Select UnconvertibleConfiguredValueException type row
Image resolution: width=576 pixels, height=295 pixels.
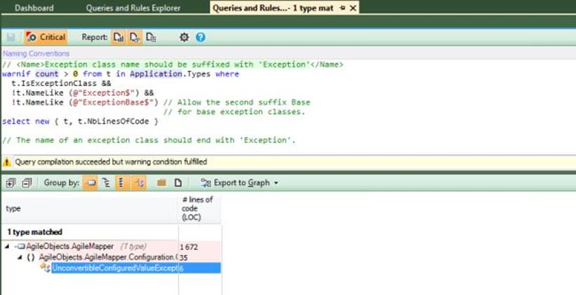point(115,268)
